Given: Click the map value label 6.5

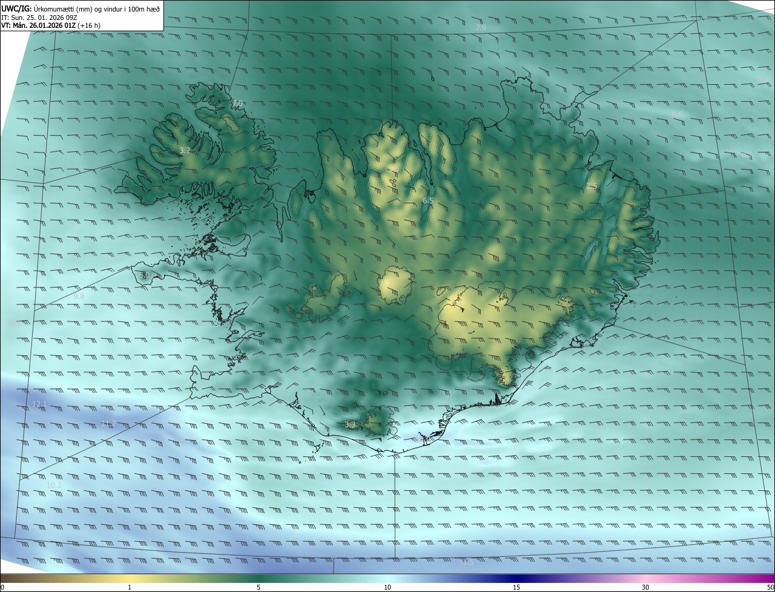Looking at the screenshot, I should [x=428, y=200].
